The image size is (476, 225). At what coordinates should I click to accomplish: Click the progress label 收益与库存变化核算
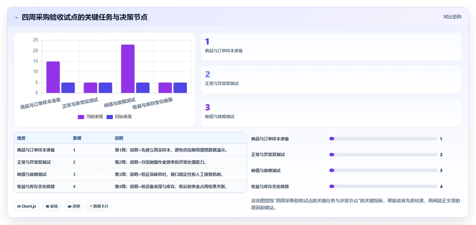tap(270, 187)
